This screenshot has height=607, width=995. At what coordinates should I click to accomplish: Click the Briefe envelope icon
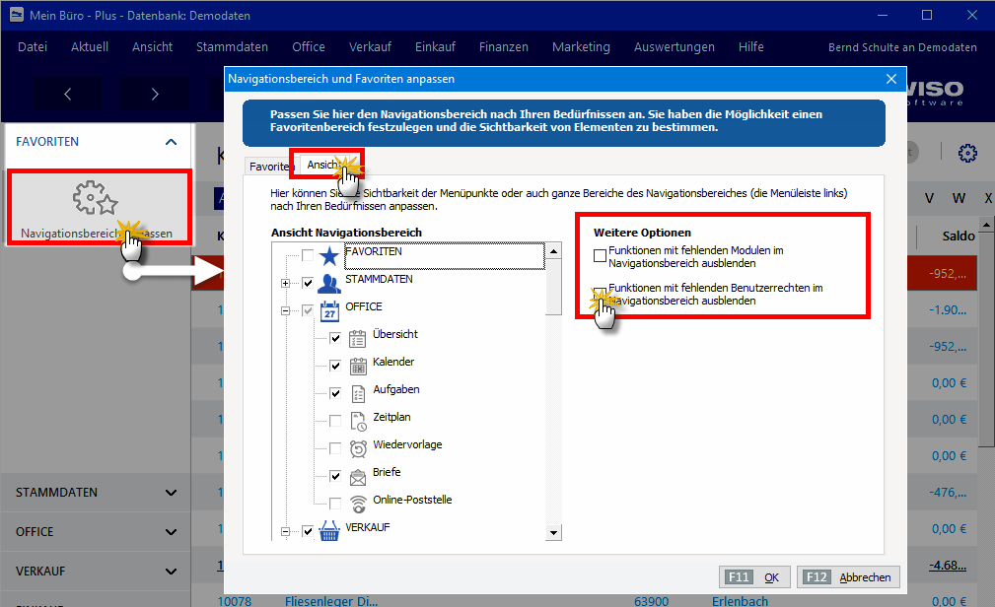tap(358, 476)
